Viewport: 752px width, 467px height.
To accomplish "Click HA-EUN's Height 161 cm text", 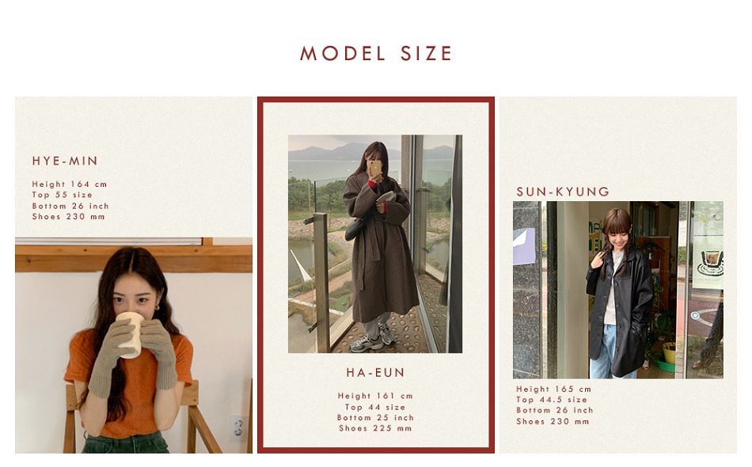I will click(x=375, y=396).
